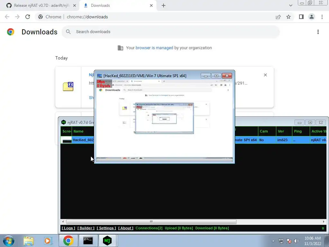Switch to Chrome in the taskbar
The height and width of the screenshot is (247, 329).
pyautogui.click(x=68, y=241)
